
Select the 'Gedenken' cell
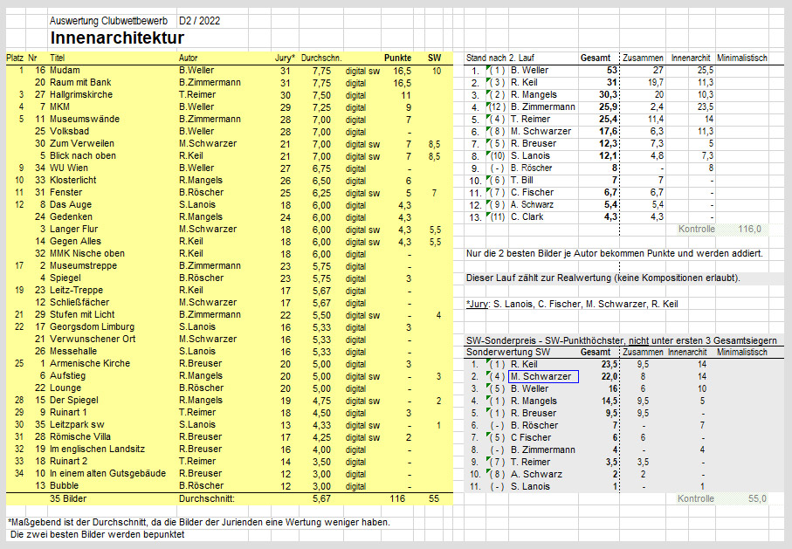pos(71,216)
